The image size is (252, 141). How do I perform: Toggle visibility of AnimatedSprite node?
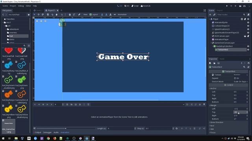(x=248, y=23)
